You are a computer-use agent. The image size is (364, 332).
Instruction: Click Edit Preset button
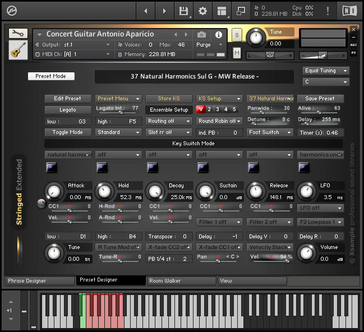[x=68, y=99]
